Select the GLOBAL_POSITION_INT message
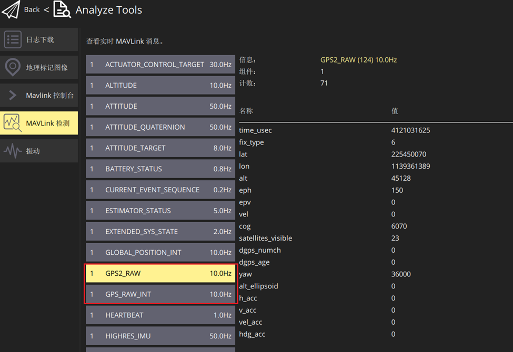The height and width of the screenshot is (352, 513). (160, 252)
